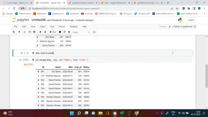The width and height of the screenshot is (208, 117).
Task: Restart kernel and run all cells icon
Action: (69, 32)
